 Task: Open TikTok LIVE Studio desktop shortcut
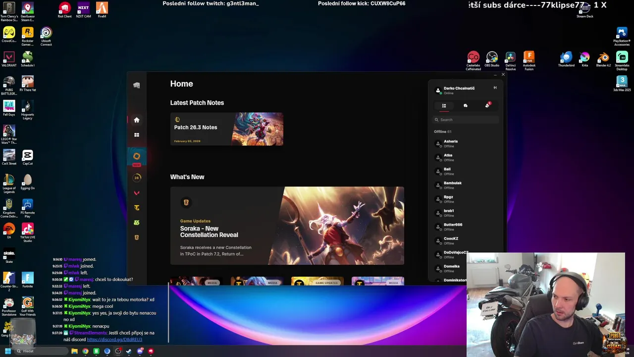[x=27, y=233]
